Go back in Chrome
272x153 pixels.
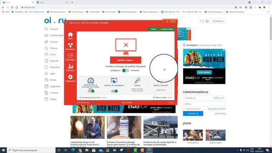pyautogui.click(x=3, y=7)
